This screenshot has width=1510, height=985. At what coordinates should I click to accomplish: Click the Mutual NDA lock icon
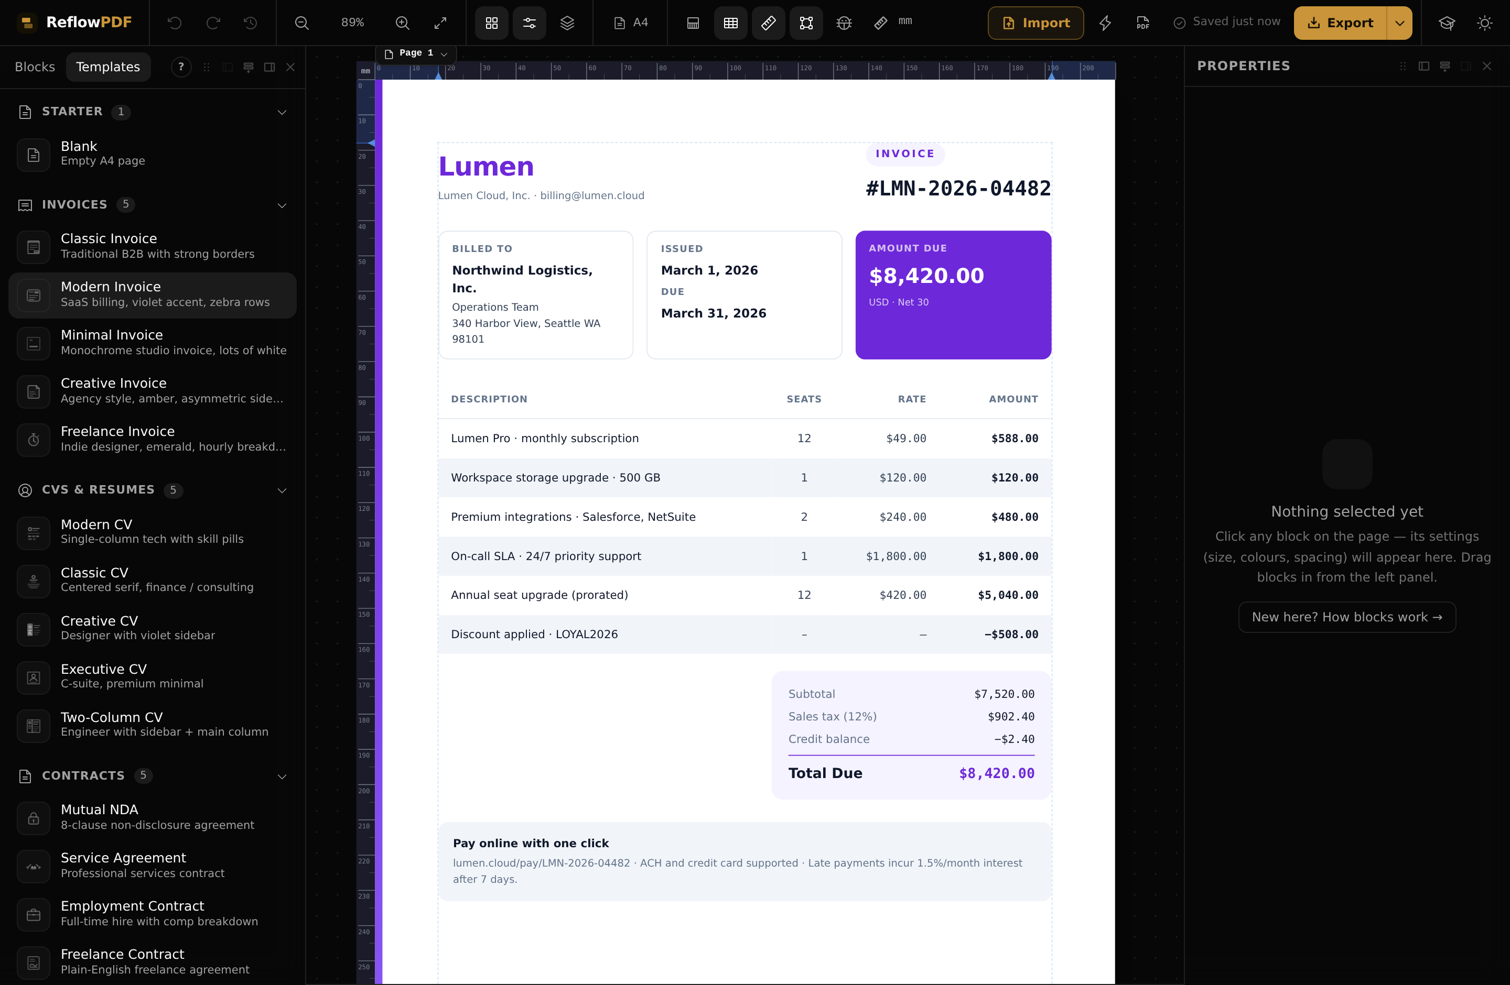34,818
